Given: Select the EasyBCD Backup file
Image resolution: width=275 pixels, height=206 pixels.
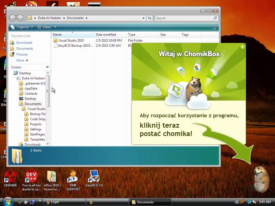Looking at the screenshot, I should coord(73,46).
